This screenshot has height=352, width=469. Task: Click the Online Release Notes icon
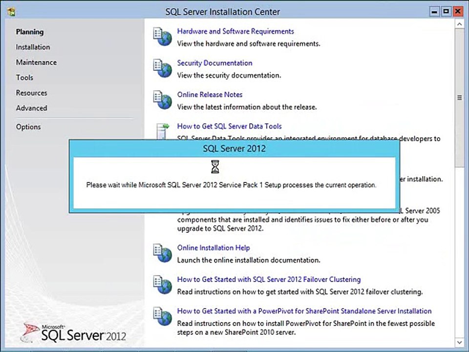click(x=162, y=100)
